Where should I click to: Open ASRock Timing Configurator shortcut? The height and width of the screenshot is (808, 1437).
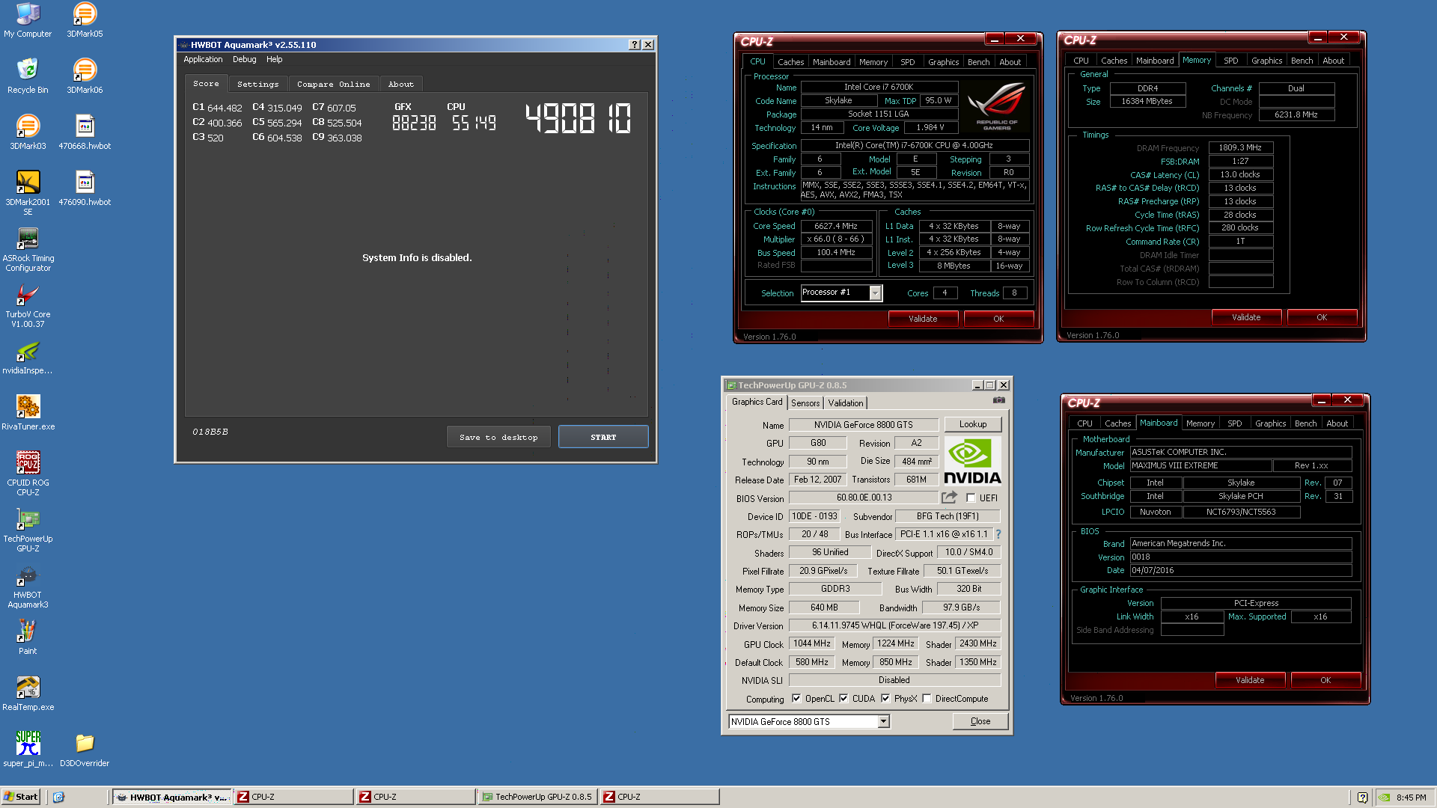point(28,249)
